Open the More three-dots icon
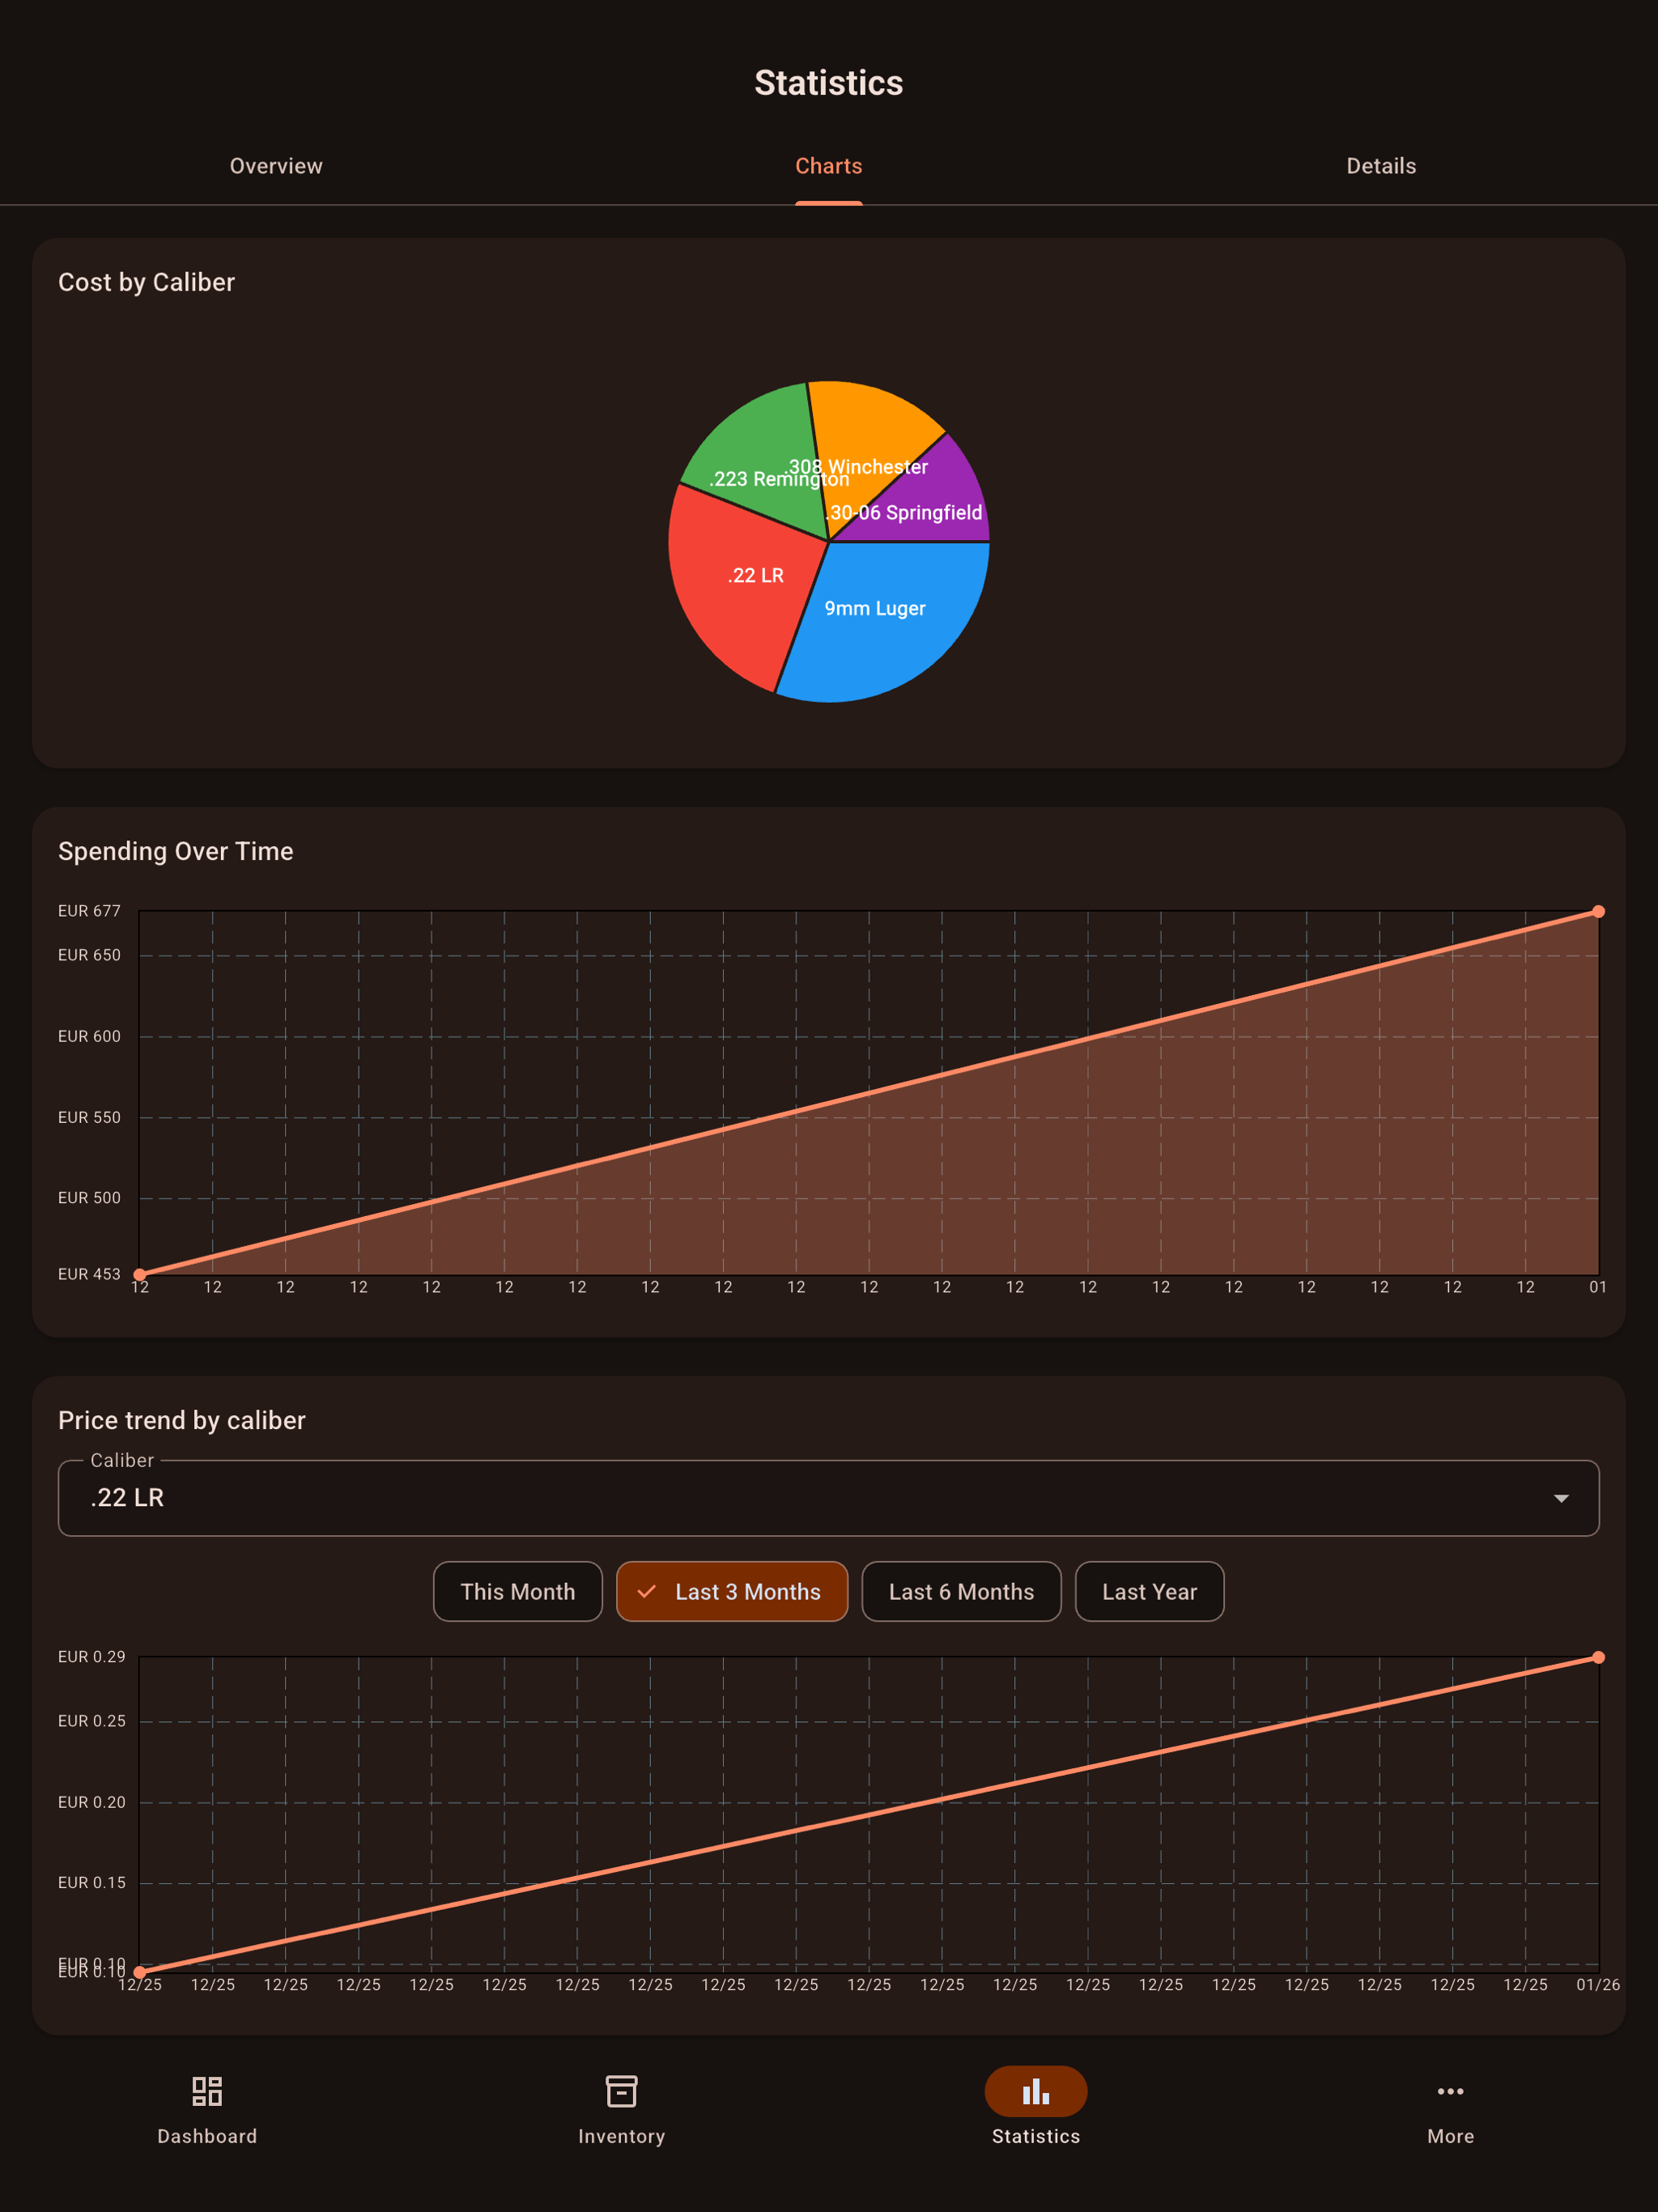 click(1450, 2091)
